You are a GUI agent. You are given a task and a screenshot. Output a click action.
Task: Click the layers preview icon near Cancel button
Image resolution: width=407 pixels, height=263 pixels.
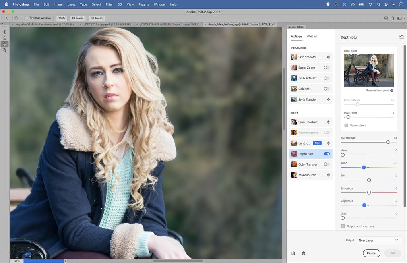(x=304, y=253)
